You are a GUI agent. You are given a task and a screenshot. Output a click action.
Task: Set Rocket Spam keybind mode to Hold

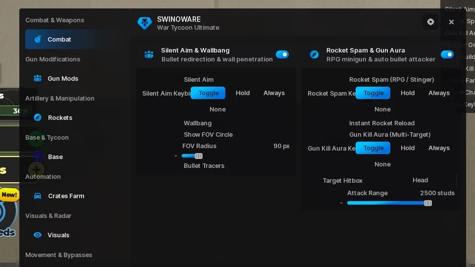[408, 93]
